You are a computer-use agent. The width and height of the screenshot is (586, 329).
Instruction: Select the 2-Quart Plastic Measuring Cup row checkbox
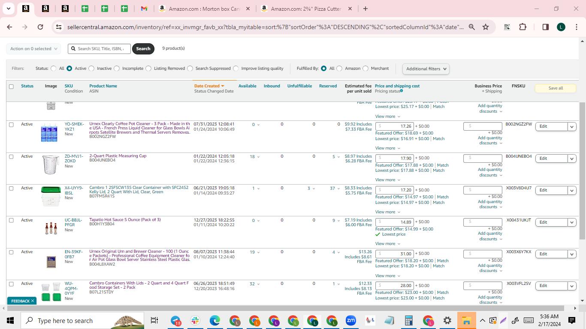tap(11, 156)
